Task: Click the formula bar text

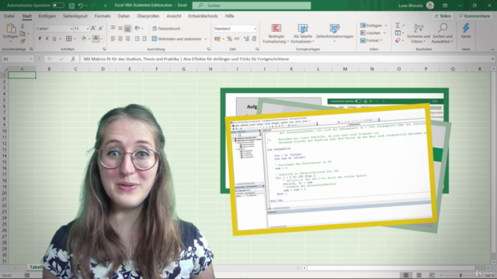Action: point(186,59)
